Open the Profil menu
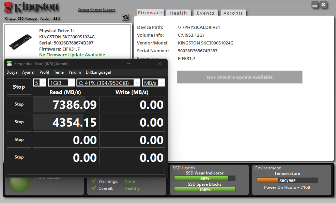Screen dimensions: 336x203 coord(44,72)
